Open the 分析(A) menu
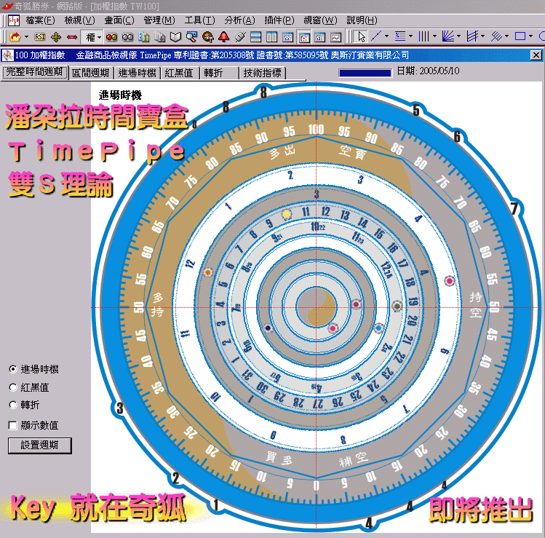Viewport: 545px width, 538px height. [234, 20]
